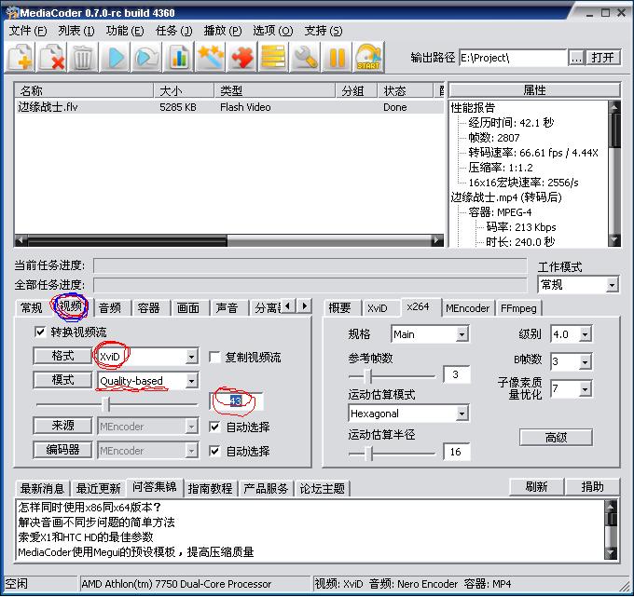Switch to the 论坛主题 tab
This screenshot has width=634, height=597.
(x=323, y=489)
